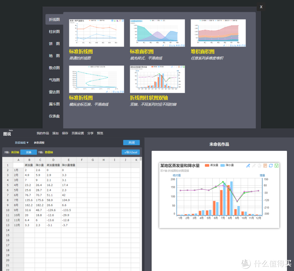Viewport: 294px width, 271px height.
Task: Click the blue restore/refresh icon on the chart
Action: (x=271, y=165)
